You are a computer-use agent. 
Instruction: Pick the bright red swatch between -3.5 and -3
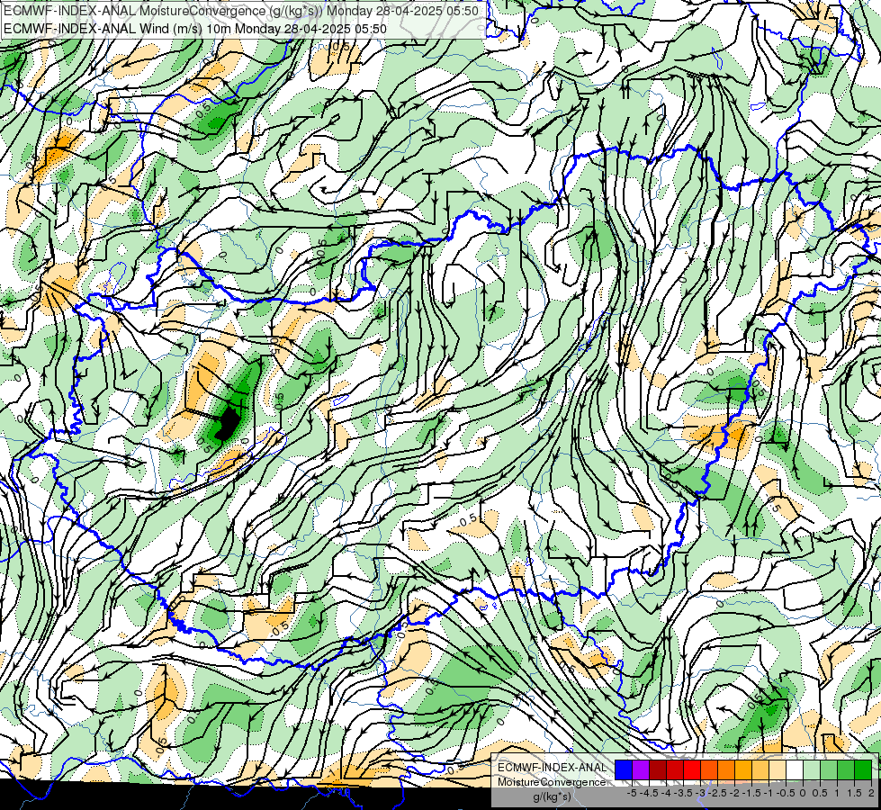coord(692,769)
